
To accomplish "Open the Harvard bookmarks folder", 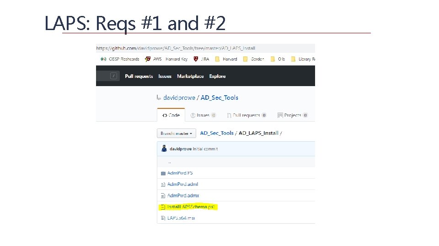I will pos(226,59).
